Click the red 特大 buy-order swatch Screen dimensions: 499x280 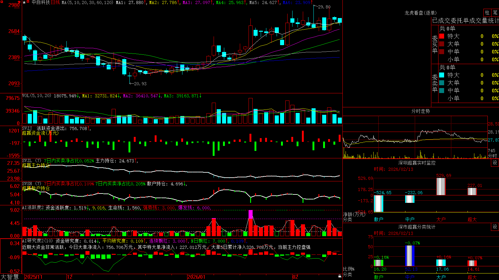click(442, 36)
